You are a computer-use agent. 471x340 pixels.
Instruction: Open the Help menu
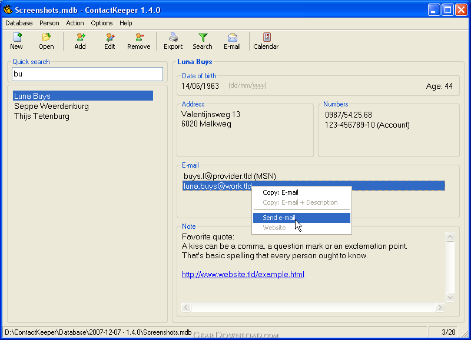tap(125, 23)
